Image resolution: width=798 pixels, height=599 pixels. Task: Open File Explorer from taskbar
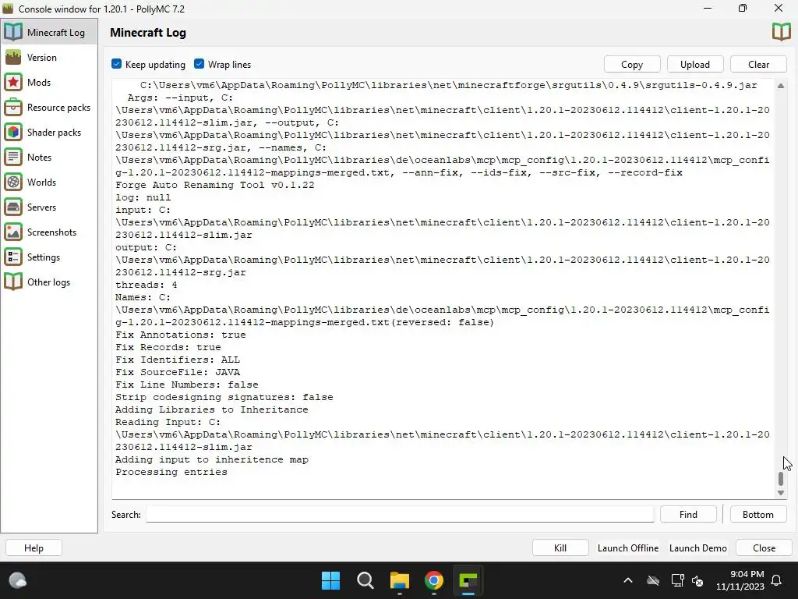(400, 580)
